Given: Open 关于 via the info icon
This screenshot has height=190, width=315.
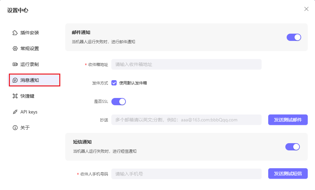Looking at the screenshot, I should 15,127.
